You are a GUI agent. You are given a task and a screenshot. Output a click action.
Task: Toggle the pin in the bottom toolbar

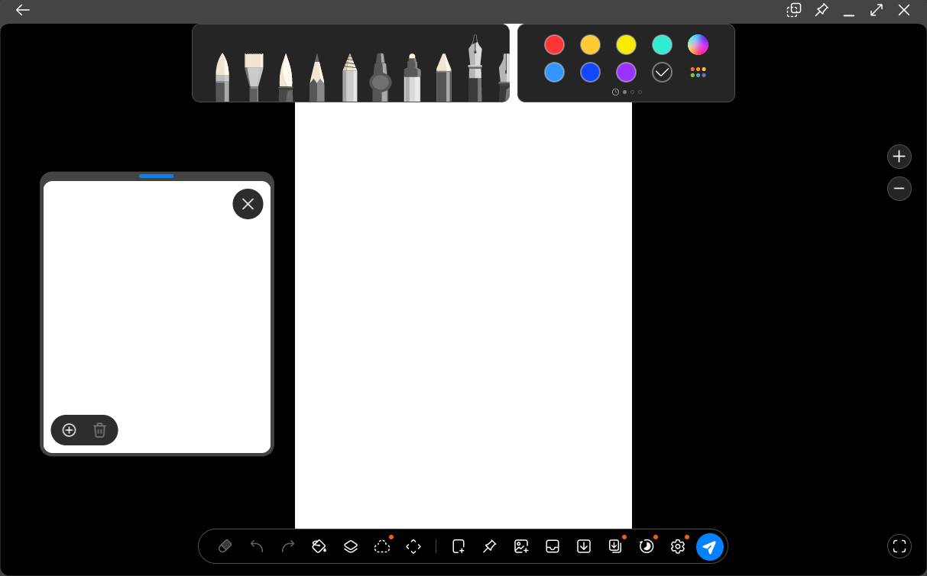click(490, 546)
